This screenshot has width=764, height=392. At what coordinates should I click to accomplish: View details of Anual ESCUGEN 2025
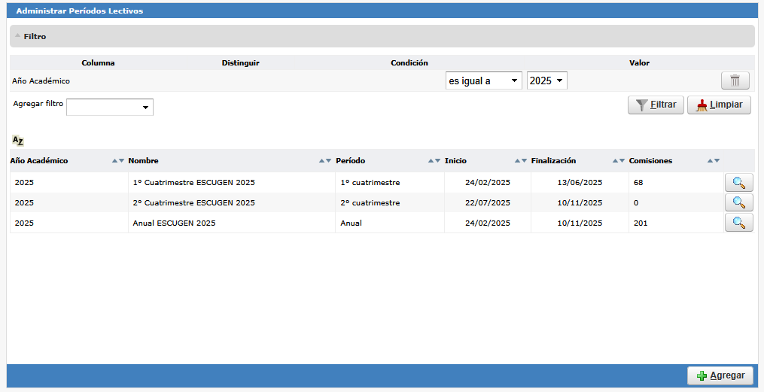coord(738,223)
